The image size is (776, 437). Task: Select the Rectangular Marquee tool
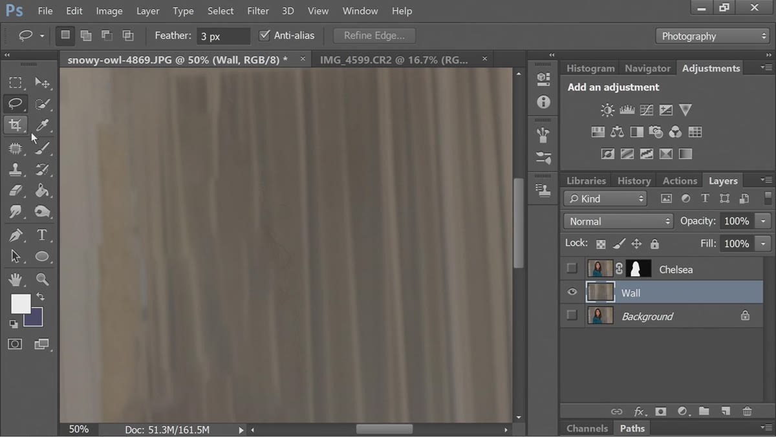15,82
